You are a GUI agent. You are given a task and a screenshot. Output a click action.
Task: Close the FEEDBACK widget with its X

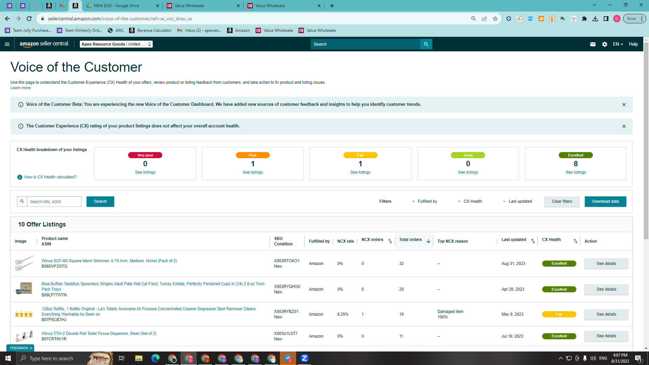(x=31, y=348)
